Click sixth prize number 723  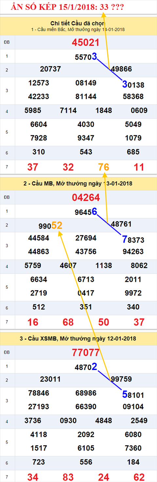(39, 462)
